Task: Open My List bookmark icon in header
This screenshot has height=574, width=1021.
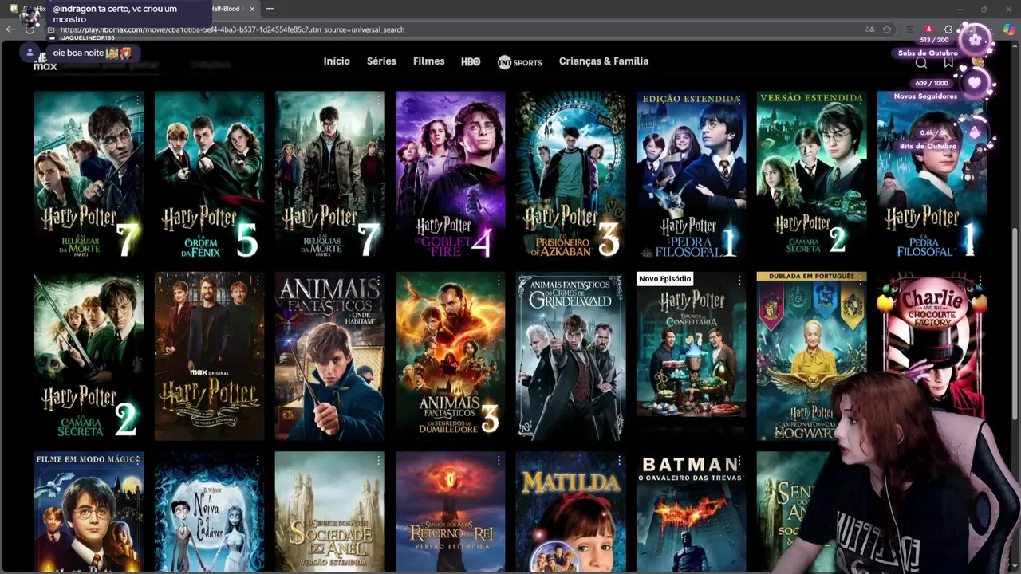Action: [948, 62]
